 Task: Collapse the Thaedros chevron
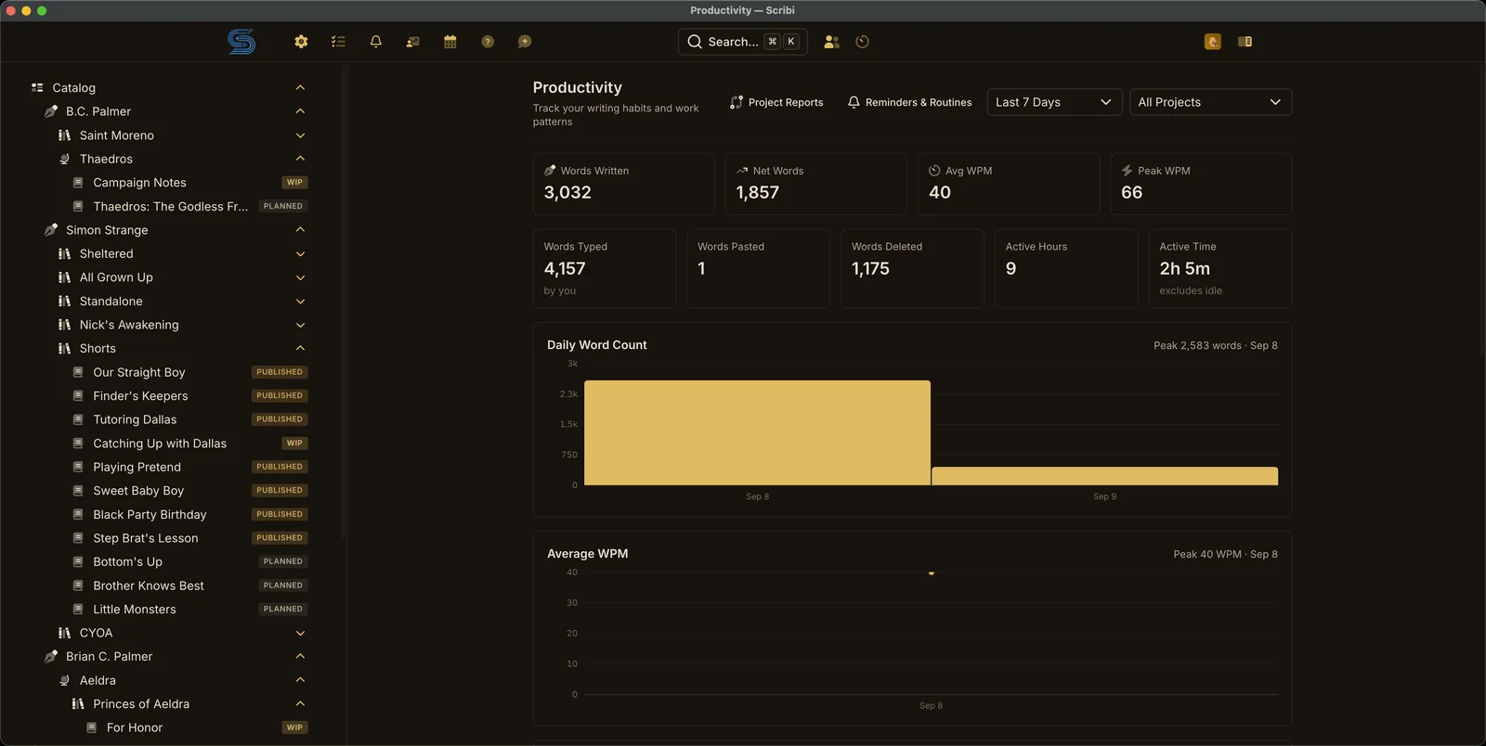click(300, 159)
